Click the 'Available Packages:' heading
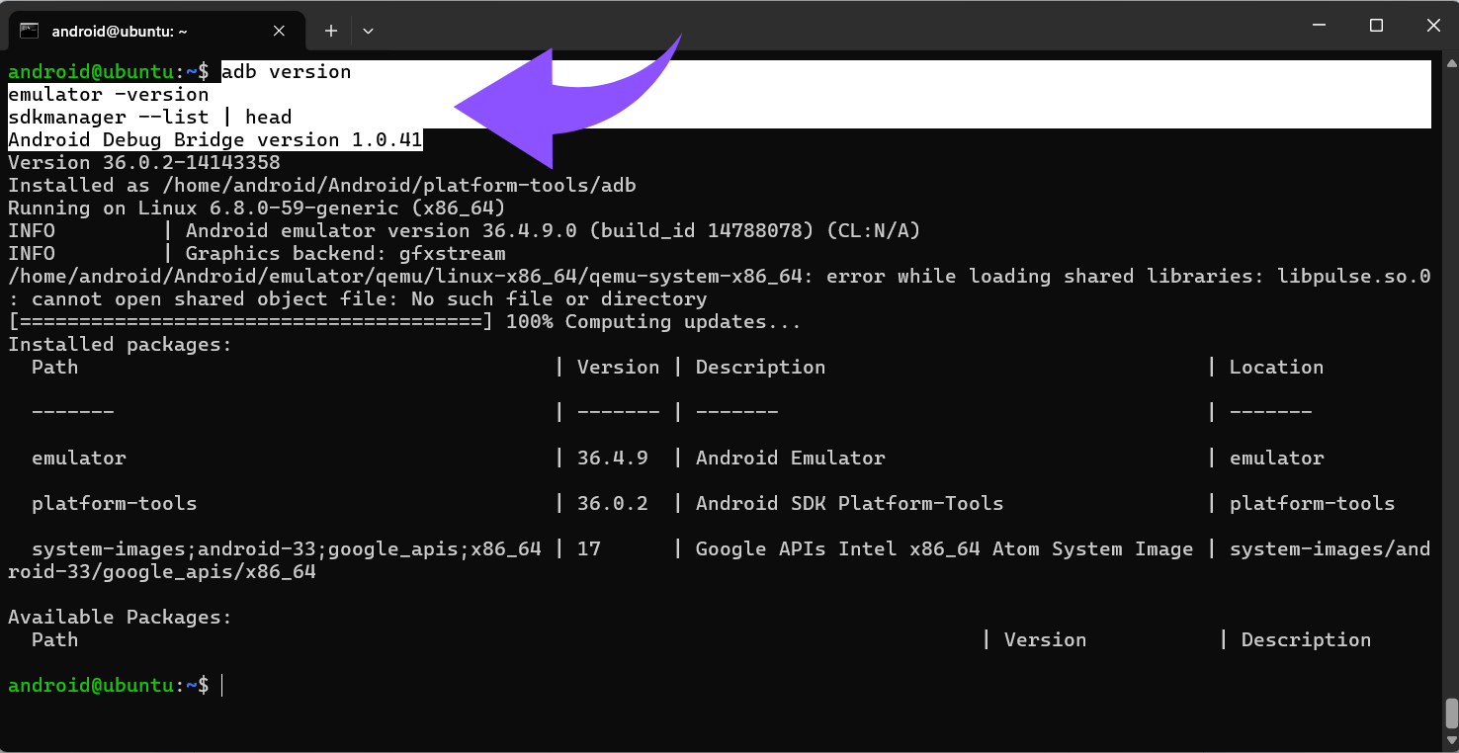This screenshot has width=1459, height=753. (120, 618)
